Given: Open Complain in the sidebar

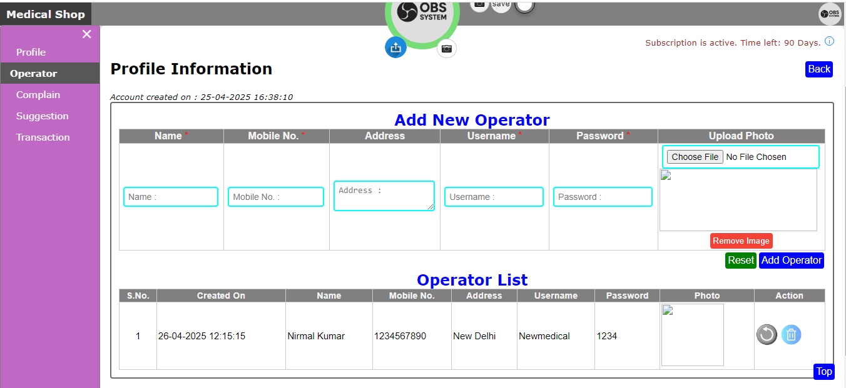Looking at the screenshot, I should click(x=38, y=95).
